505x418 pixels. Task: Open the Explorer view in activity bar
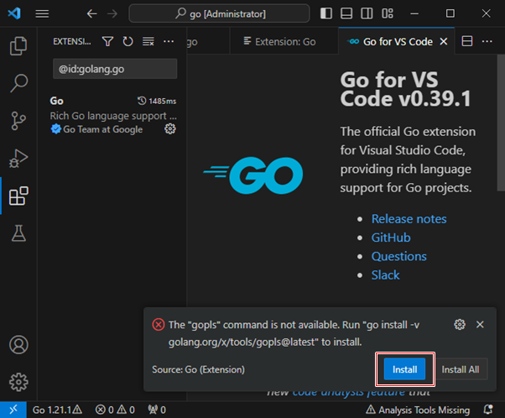18,46
